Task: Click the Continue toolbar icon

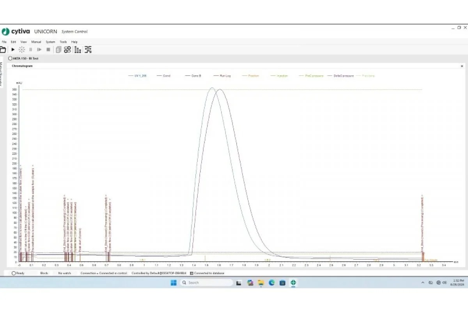Action: 39,50
